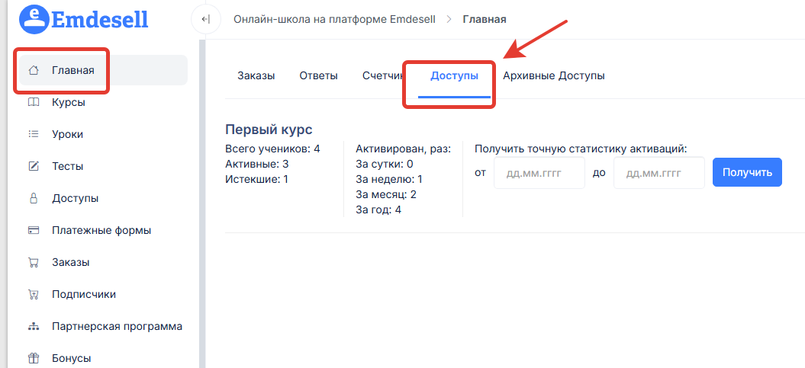Click the book icon beside Курсы
The width and height of the screenshot is (805, 368).
pos(33,102)
